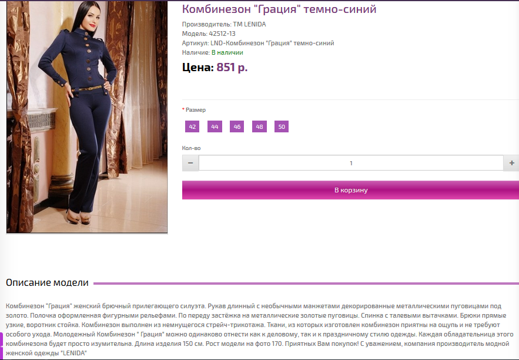Image resolution: width=519 pixels, height=360 pixels.
Task: Click model number 42512-13
Action: [x=222, y=34]
